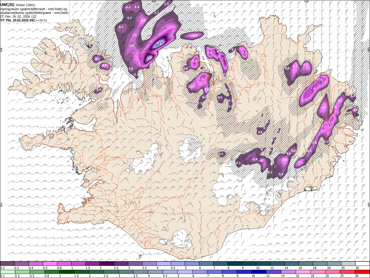Click the UWC/IG title text
Image resolution: width=370 pixels, height=278 pixels.
tap(7, 5)
